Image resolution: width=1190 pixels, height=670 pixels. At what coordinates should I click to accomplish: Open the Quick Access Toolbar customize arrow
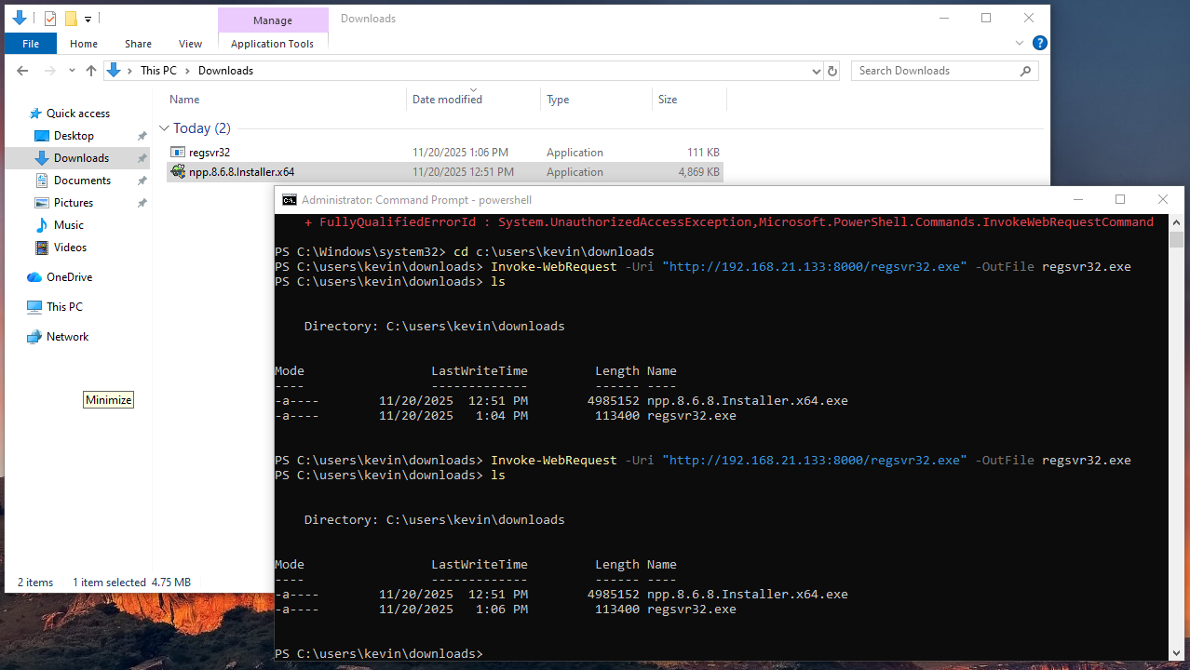[88, 18]
